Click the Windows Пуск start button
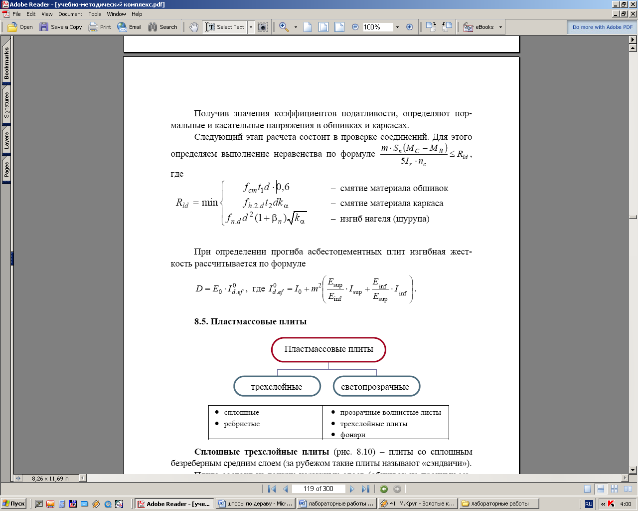Viewport: 638px width, 511px height. coord(13,504)
